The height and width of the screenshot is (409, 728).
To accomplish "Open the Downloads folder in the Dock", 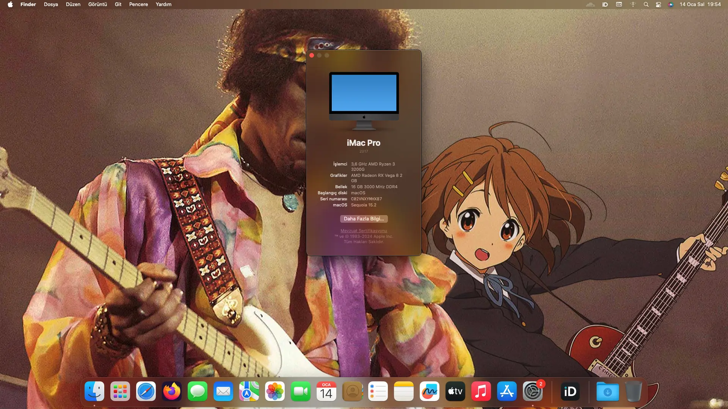I will (607, 391).
